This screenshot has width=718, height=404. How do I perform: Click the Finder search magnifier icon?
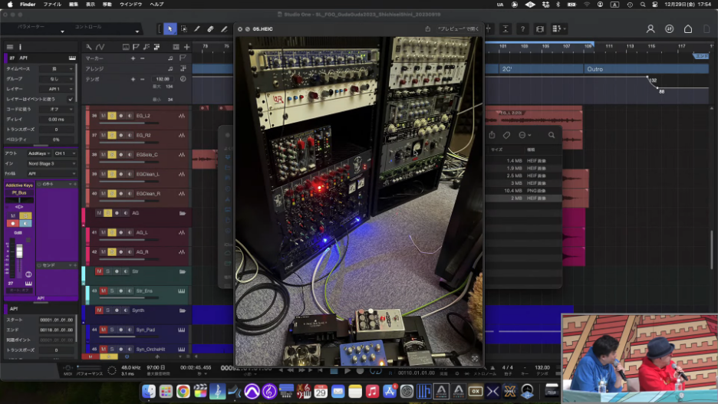click(x=551, y=135)
